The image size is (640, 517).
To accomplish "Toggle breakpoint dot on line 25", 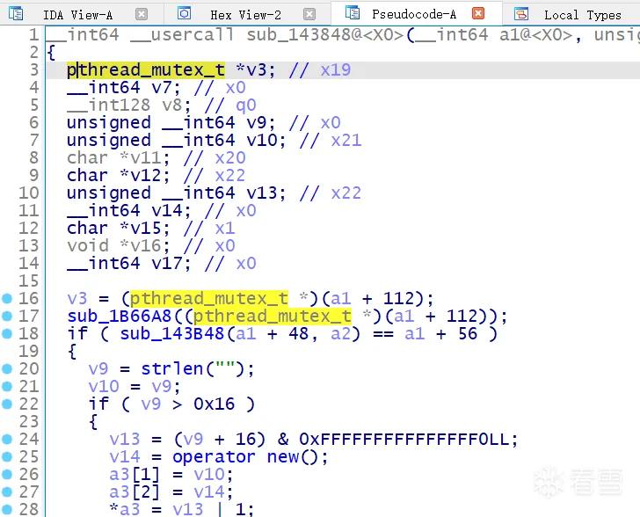I will coord(7,456).
